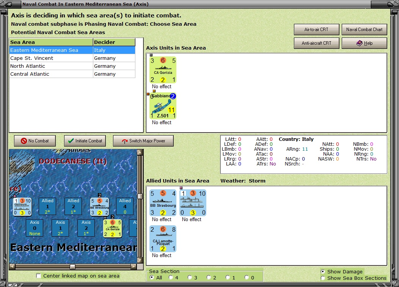Click the Allied 1 sea box on map
This screenshot has width=399, height=287.
click(x=47, y=206)
